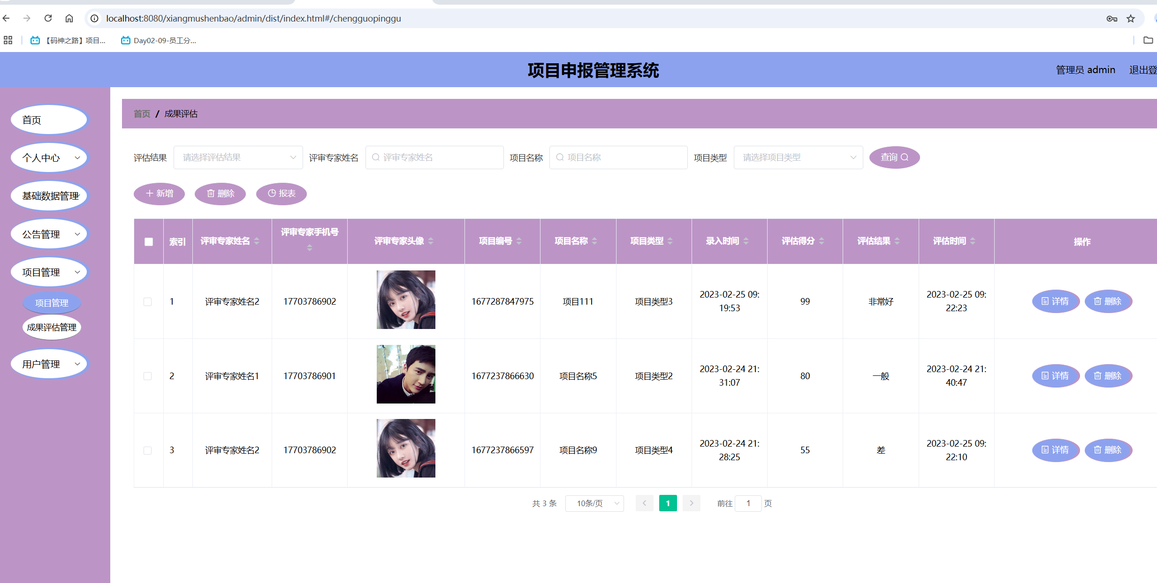Open the 请选择项目类型 dropdown

click(798, 157)
